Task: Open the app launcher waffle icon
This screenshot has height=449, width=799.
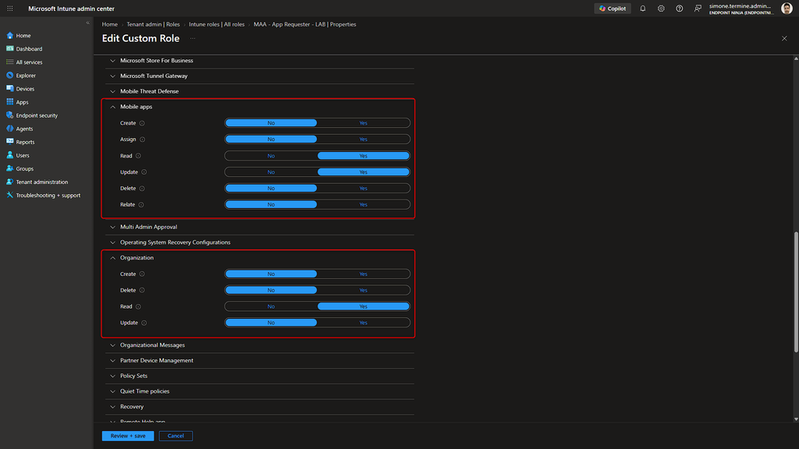Action: click(x=9, y=9)
